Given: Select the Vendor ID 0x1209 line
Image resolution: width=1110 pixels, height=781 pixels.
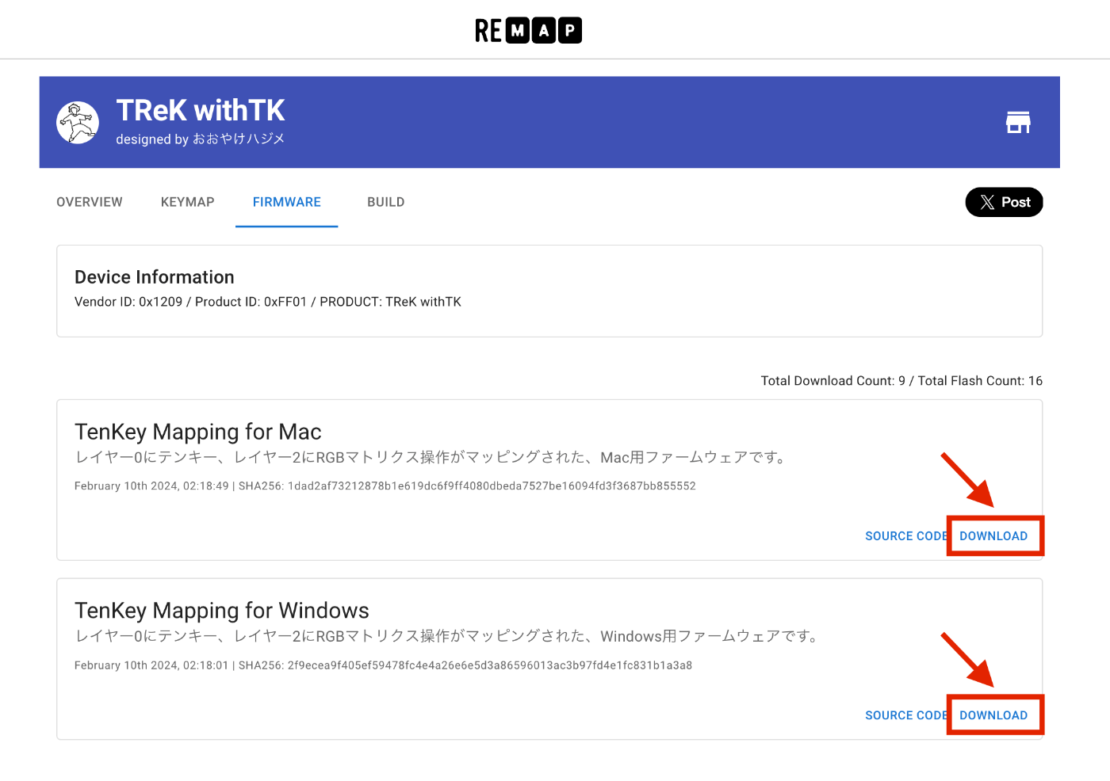Looking at the screenshot, I should (x=268, y=302).
